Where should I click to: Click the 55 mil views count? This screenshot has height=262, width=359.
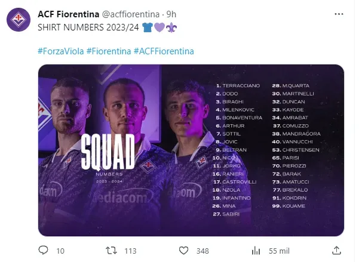(x=279, y=251)
